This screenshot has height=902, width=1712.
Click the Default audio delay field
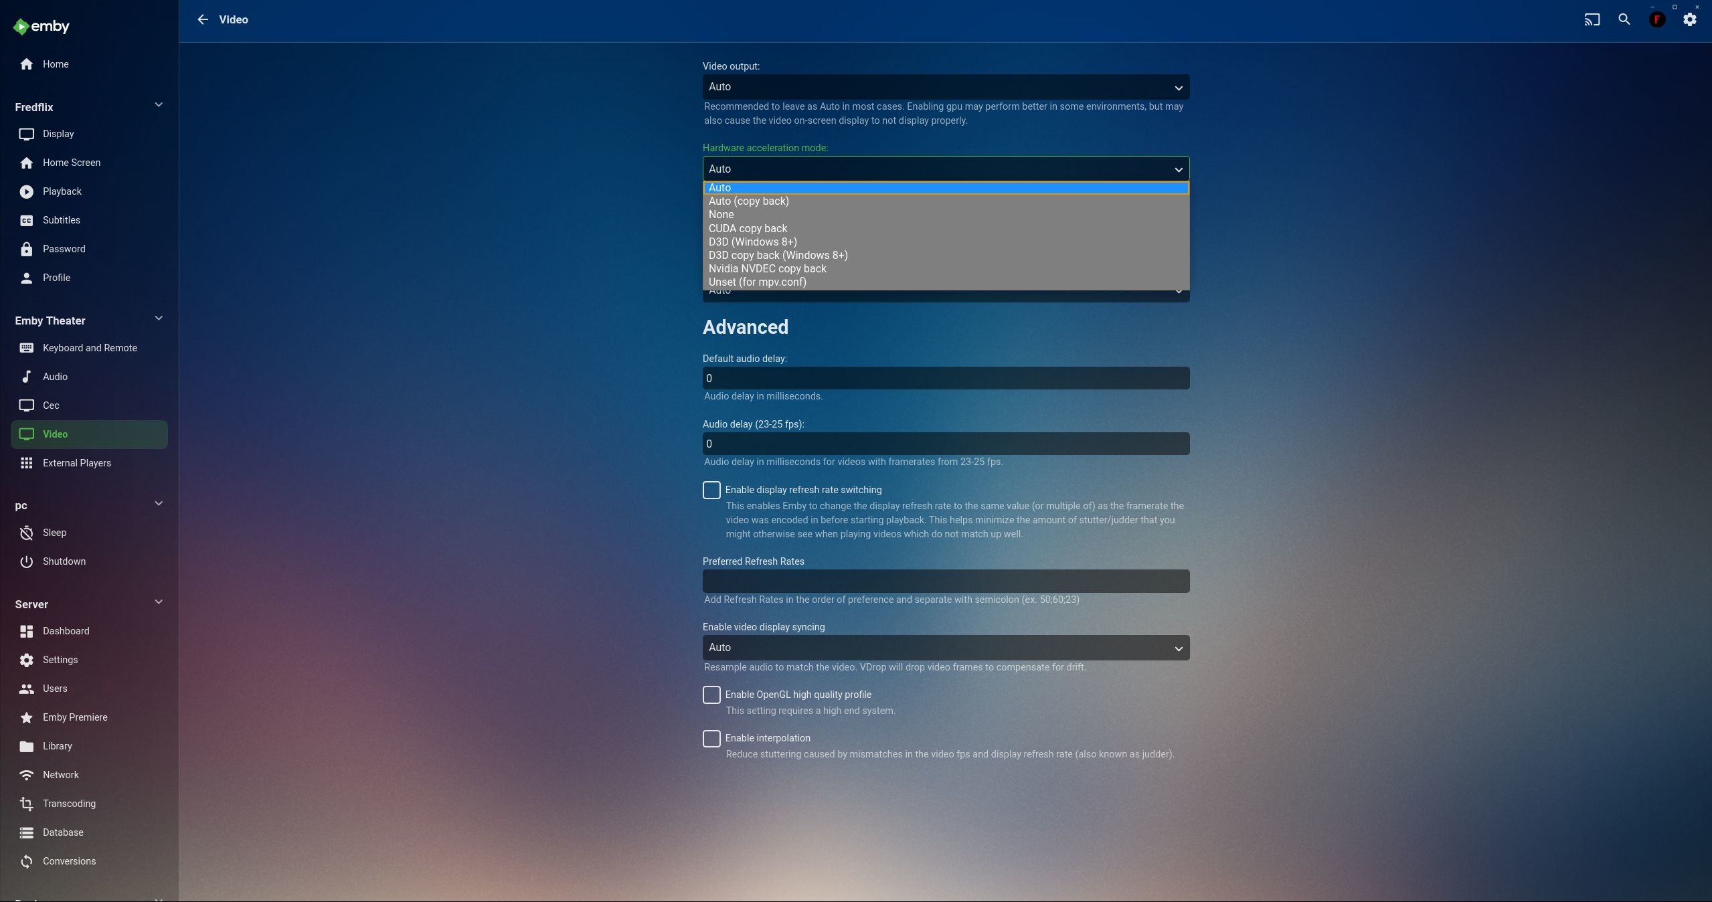[x=945, y=378]
